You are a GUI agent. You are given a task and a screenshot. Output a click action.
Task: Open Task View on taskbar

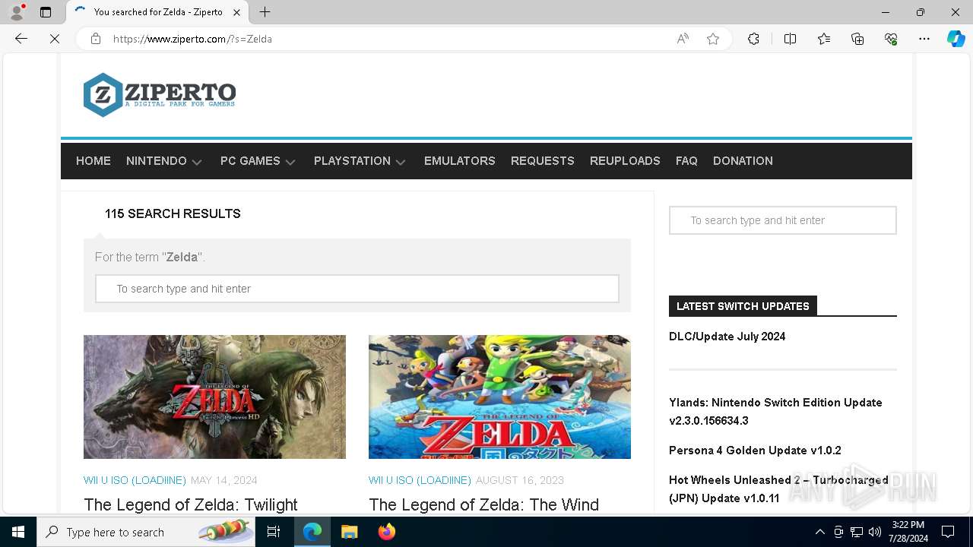tap(274, 532)
